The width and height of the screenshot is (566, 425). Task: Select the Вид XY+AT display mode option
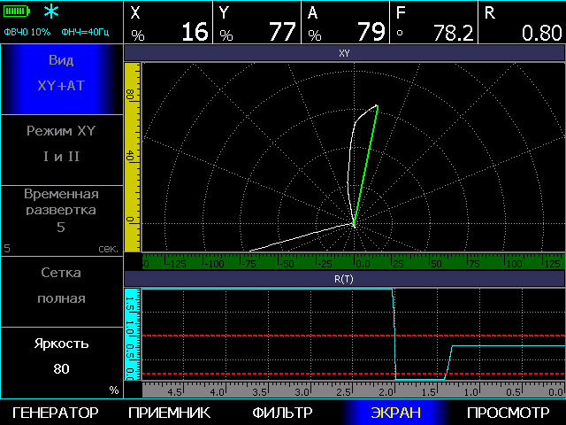[x=61, y=79]
